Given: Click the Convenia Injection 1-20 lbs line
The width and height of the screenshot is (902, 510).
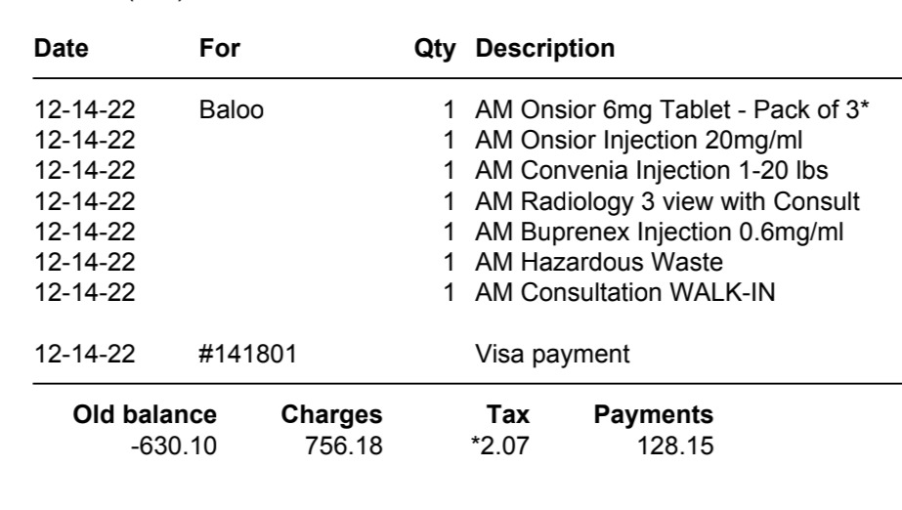Looking at the screenshot, I should (x=651, y=171).
